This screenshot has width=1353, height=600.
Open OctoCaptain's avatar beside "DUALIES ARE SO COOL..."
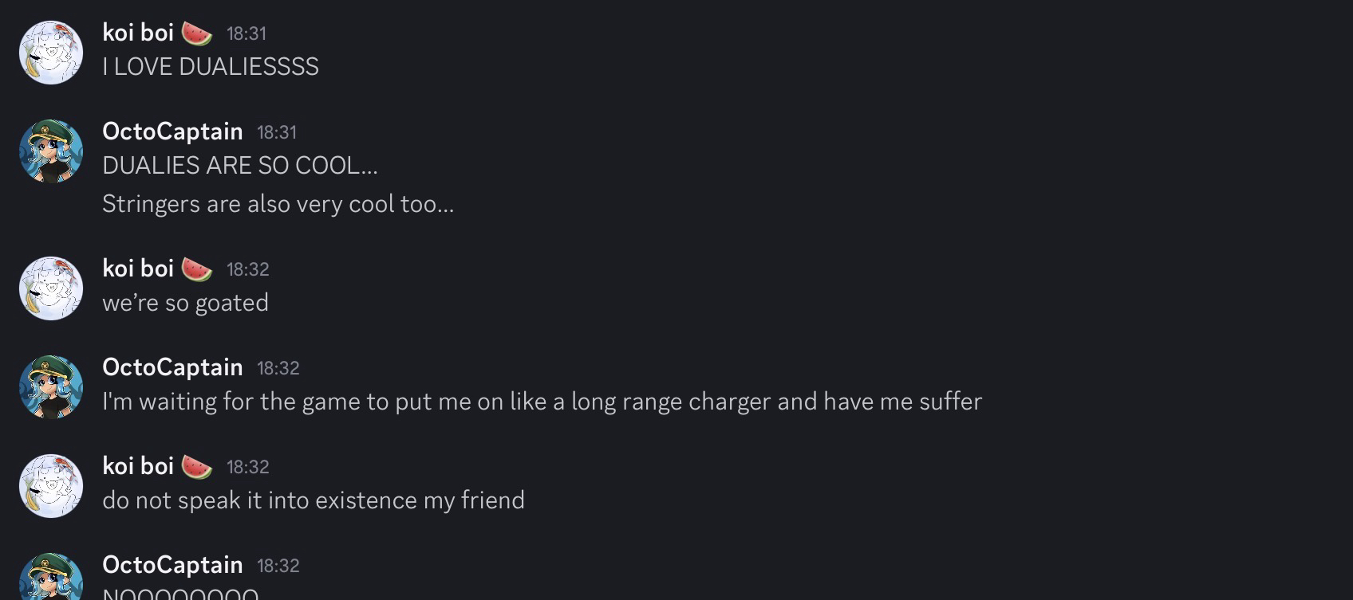coord(51,151)
